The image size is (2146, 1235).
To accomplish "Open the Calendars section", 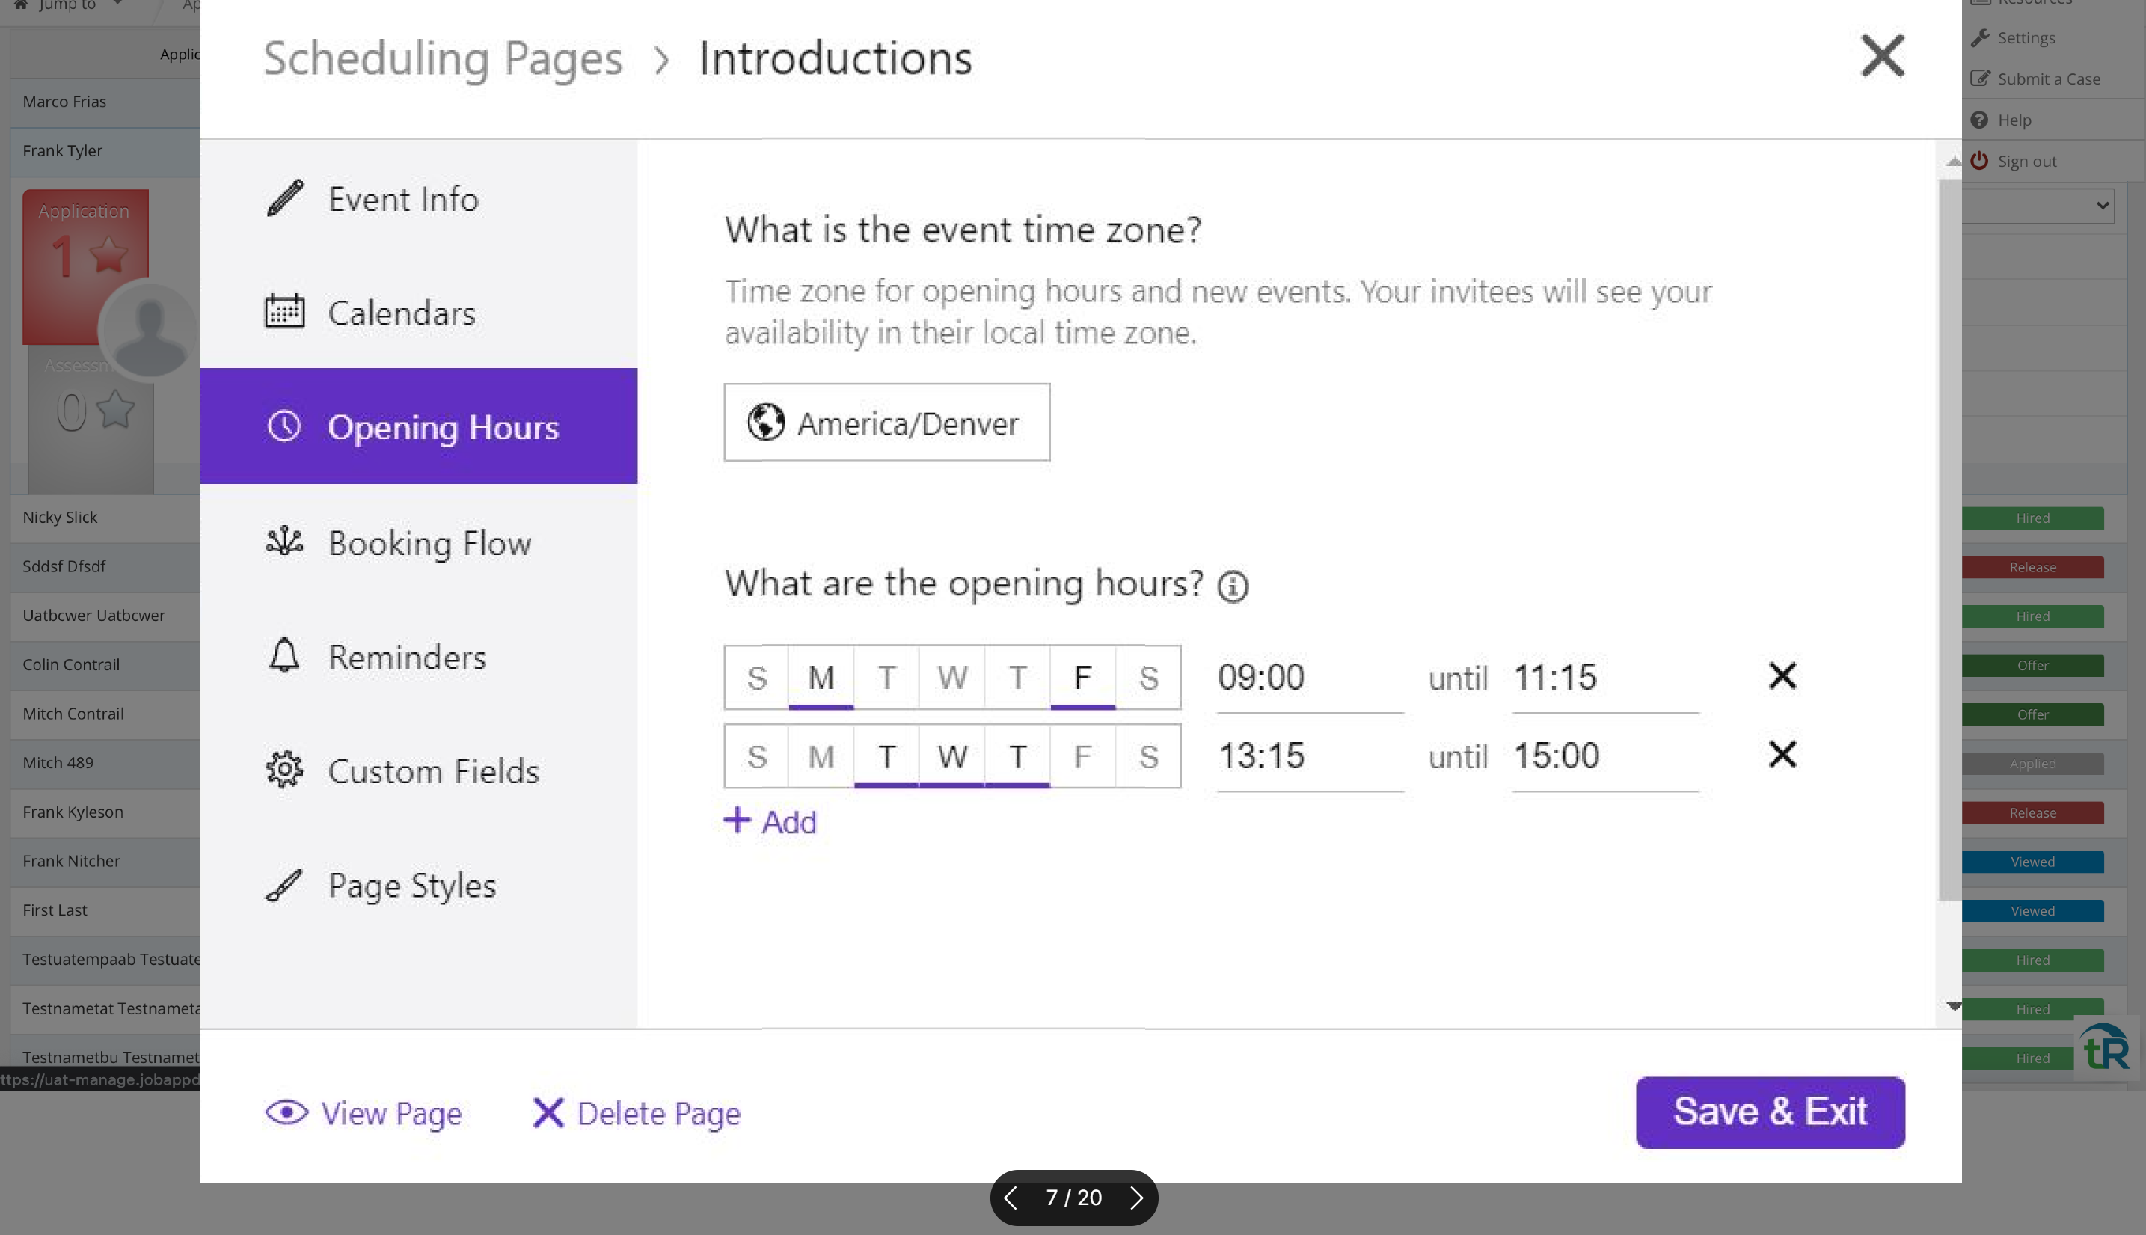I will (401, 312).
